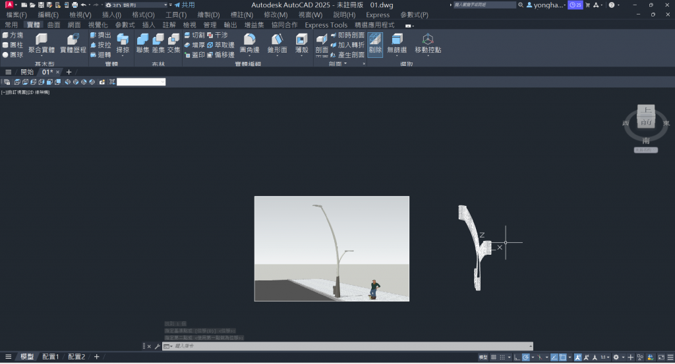The width and height of the screenshot is (675, 364).
Task: Toggle annotation visibility in status bar
Action: 577,357
